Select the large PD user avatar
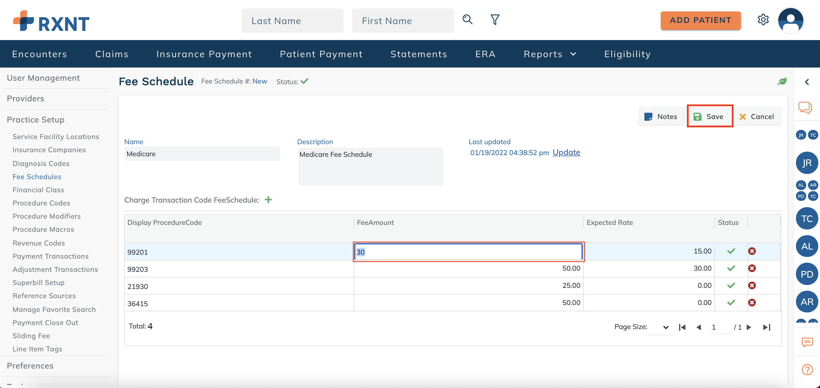820x388 pixels. tap(807, 274)
